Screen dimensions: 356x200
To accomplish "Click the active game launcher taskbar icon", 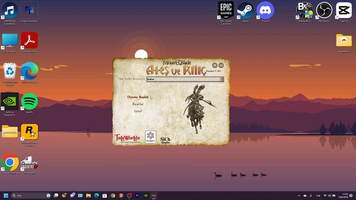I will point(154,196).
